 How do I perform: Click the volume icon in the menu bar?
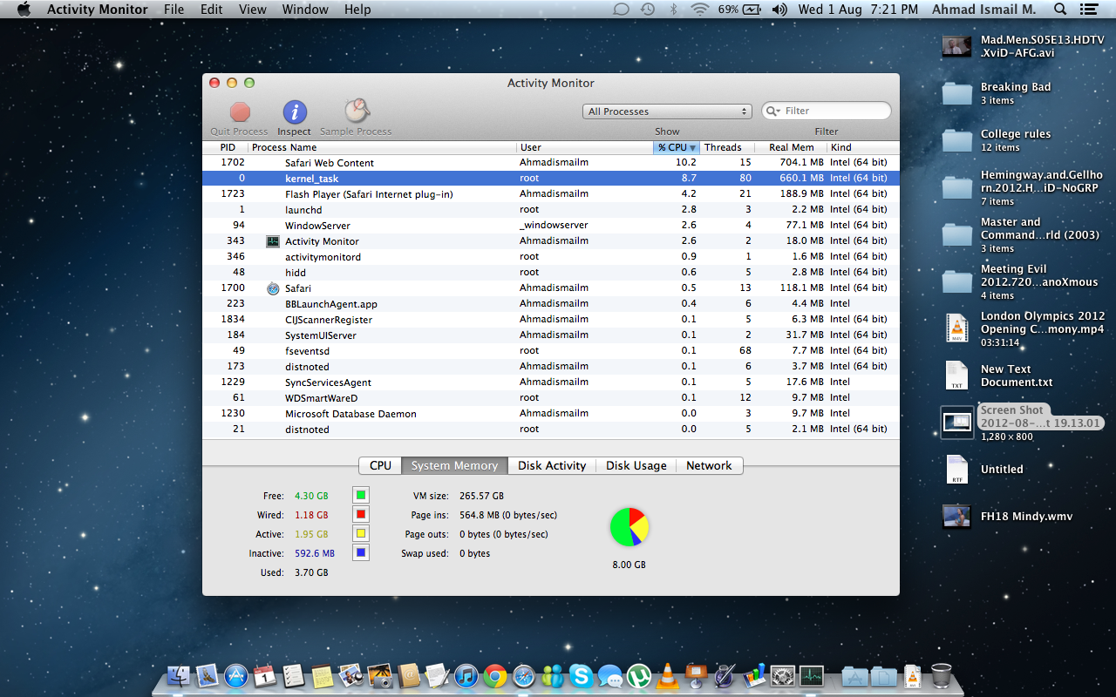pos(779,10)
